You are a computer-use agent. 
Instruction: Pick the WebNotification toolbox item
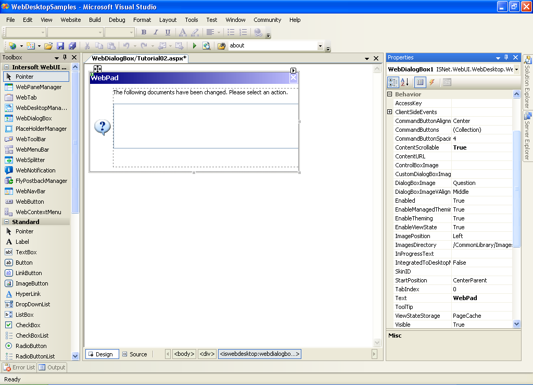tap(35, 170)
